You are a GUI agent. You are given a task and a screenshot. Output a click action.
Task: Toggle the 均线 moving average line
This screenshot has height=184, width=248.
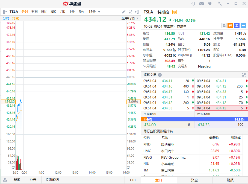pos(16,18)
